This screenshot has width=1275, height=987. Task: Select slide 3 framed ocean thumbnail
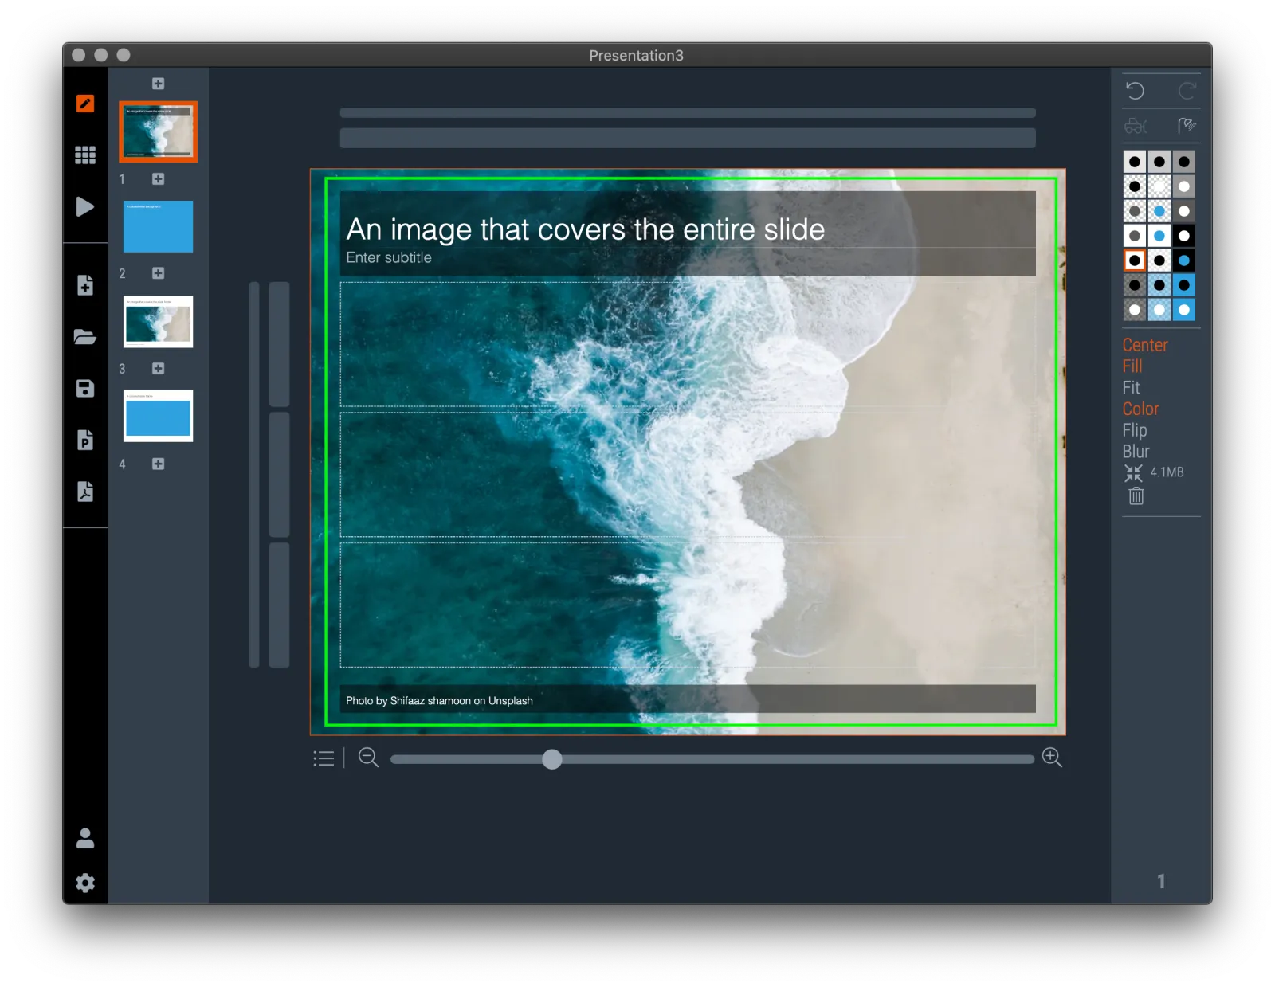[158, 322]
